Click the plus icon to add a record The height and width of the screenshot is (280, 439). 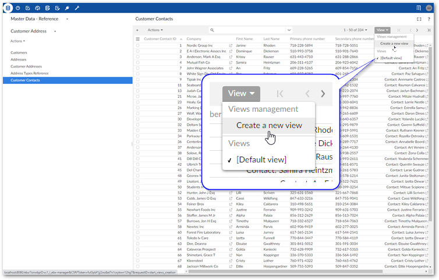click(x=137, y=30)
